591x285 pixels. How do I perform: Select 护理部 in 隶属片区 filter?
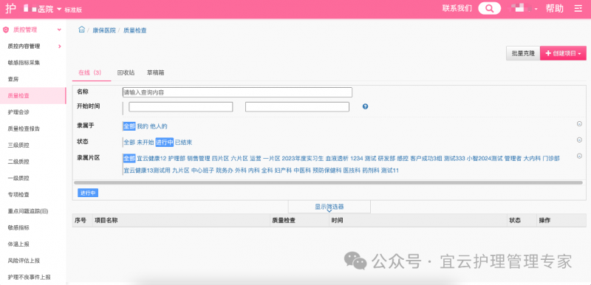177,159
